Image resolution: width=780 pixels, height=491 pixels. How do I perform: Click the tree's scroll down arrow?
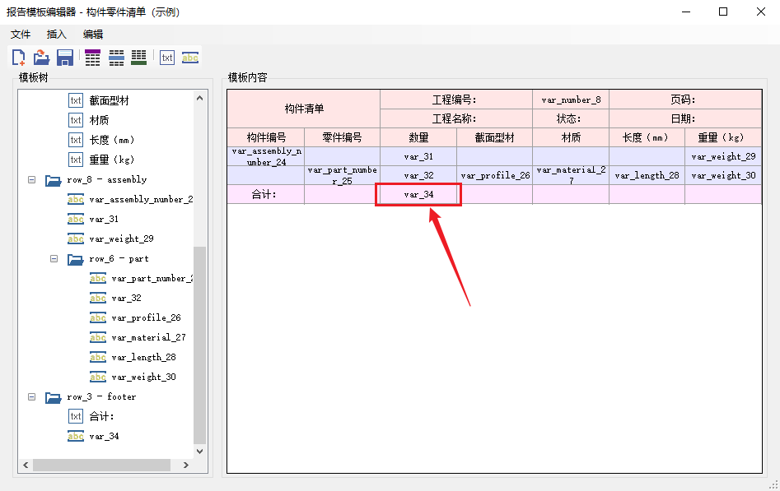(199, 452)
